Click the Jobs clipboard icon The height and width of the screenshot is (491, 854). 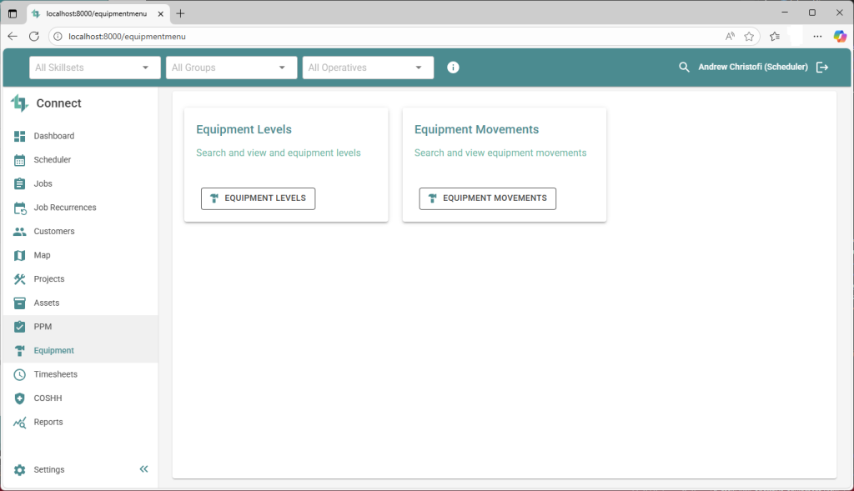(20, 184)
